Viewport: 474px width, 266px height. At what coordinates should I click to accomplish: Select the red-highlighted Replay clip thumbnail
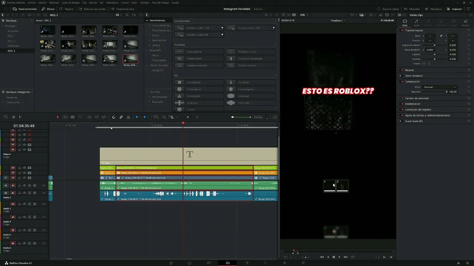[x=130, y=59]
